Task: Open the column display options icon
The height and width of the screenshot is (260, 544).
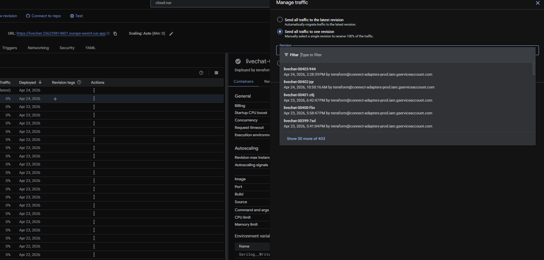Action: pyautogui.click(x=216, y=73)
